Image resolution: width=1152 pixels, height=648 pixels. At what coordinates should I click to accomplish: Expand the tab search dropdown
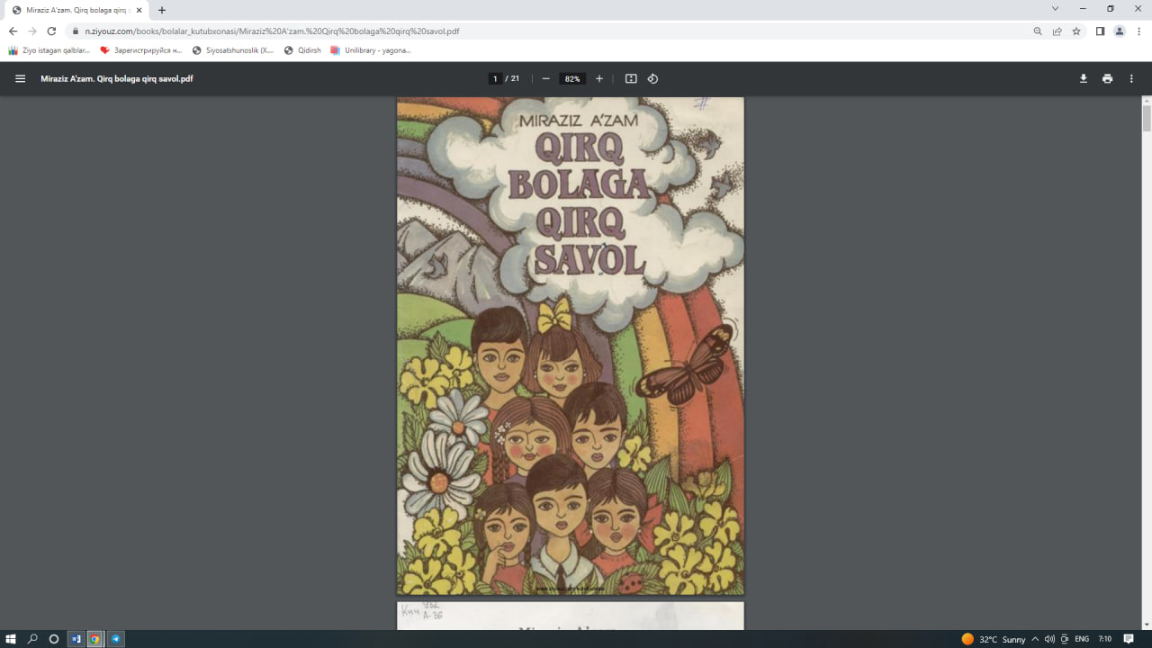click(1055, 9)
